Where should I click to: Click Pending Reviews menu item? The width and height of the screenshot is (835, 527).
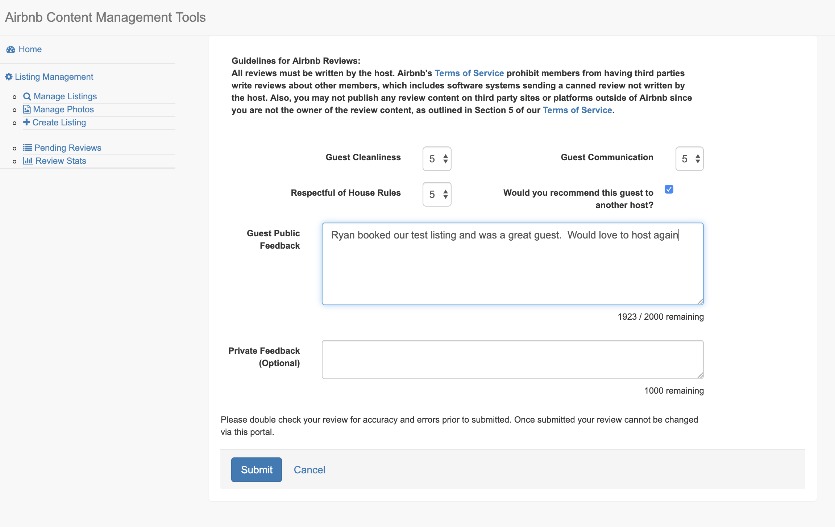click(x=67, y=148)
